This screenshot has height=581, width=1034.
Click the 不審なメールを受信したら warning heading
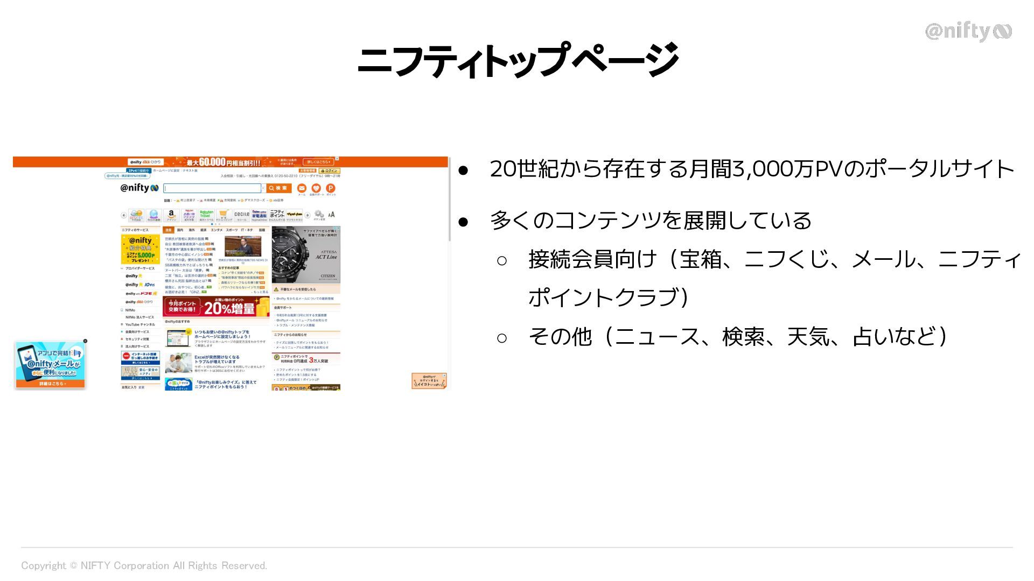298,289
